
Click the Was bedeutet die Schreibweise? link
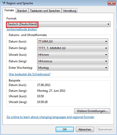pyautogui.click(x=29, y=74)
